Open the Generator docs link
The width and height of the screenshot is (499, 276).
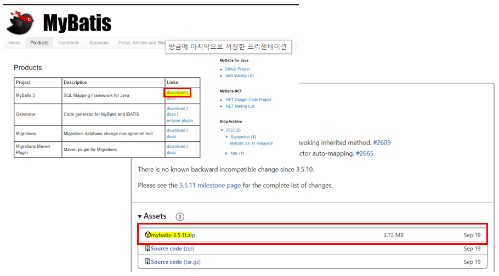[x=171, y=114]
